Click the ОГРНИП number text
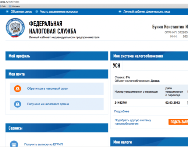 pyautogui.click(x=176, y=32)
